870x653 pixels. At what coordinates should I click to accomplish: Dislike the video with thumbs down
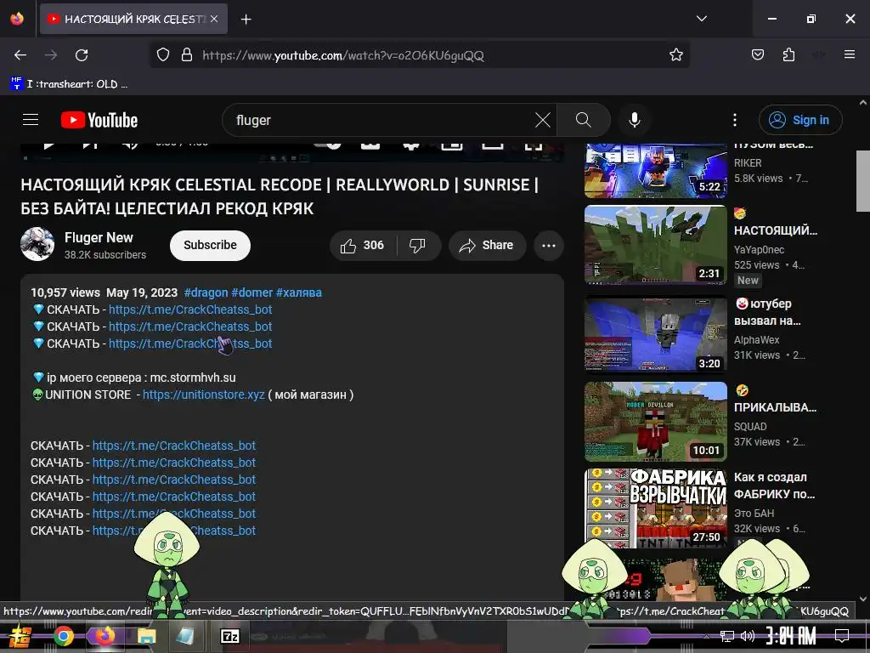tap(417, 246)
